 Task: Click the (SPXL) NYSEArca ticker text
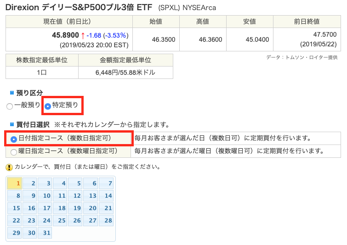[187, 8]
